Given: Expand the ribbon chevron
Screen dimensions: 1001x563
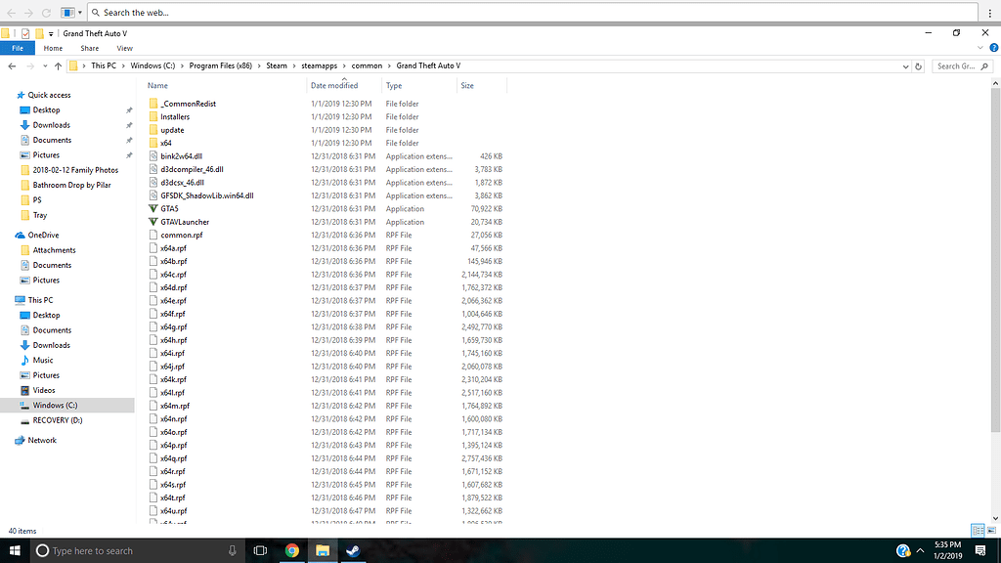Looking at the screenshot, I should (x=980, y=48).
